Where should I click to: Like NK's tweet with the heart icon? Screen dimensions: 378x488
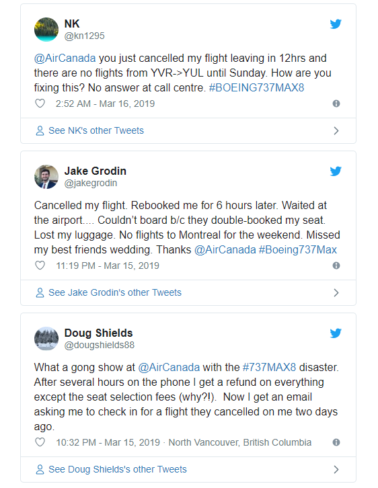pos(40,104)
